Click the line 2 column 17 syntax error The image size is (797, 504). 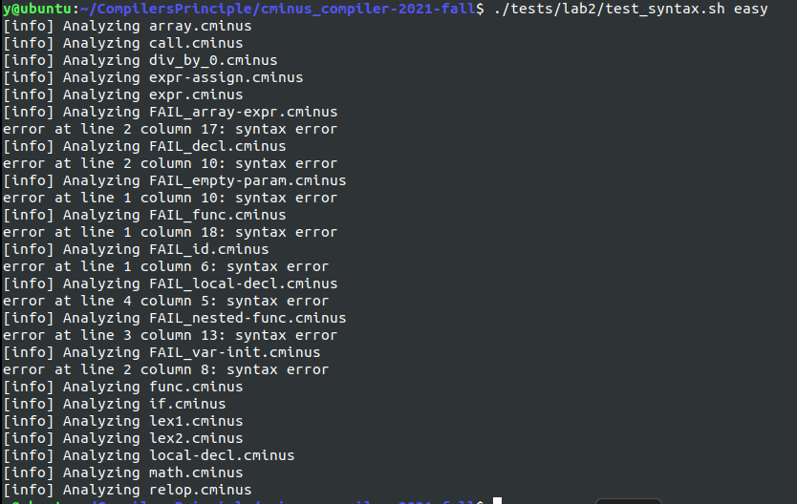coord(170,129)
